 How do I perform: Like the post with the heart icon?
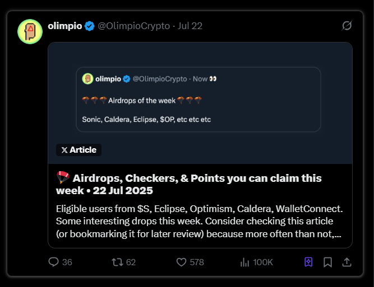[x=181, y=262]
